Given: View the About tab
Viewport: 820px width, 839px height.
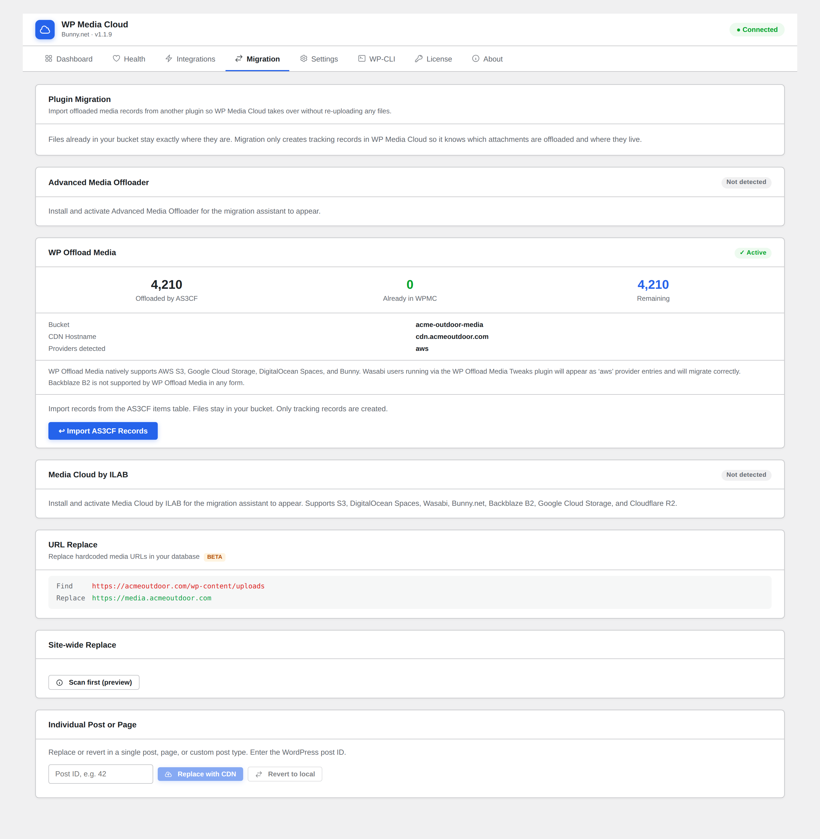Looking at the screenshot, I should [x=487, y=59].
